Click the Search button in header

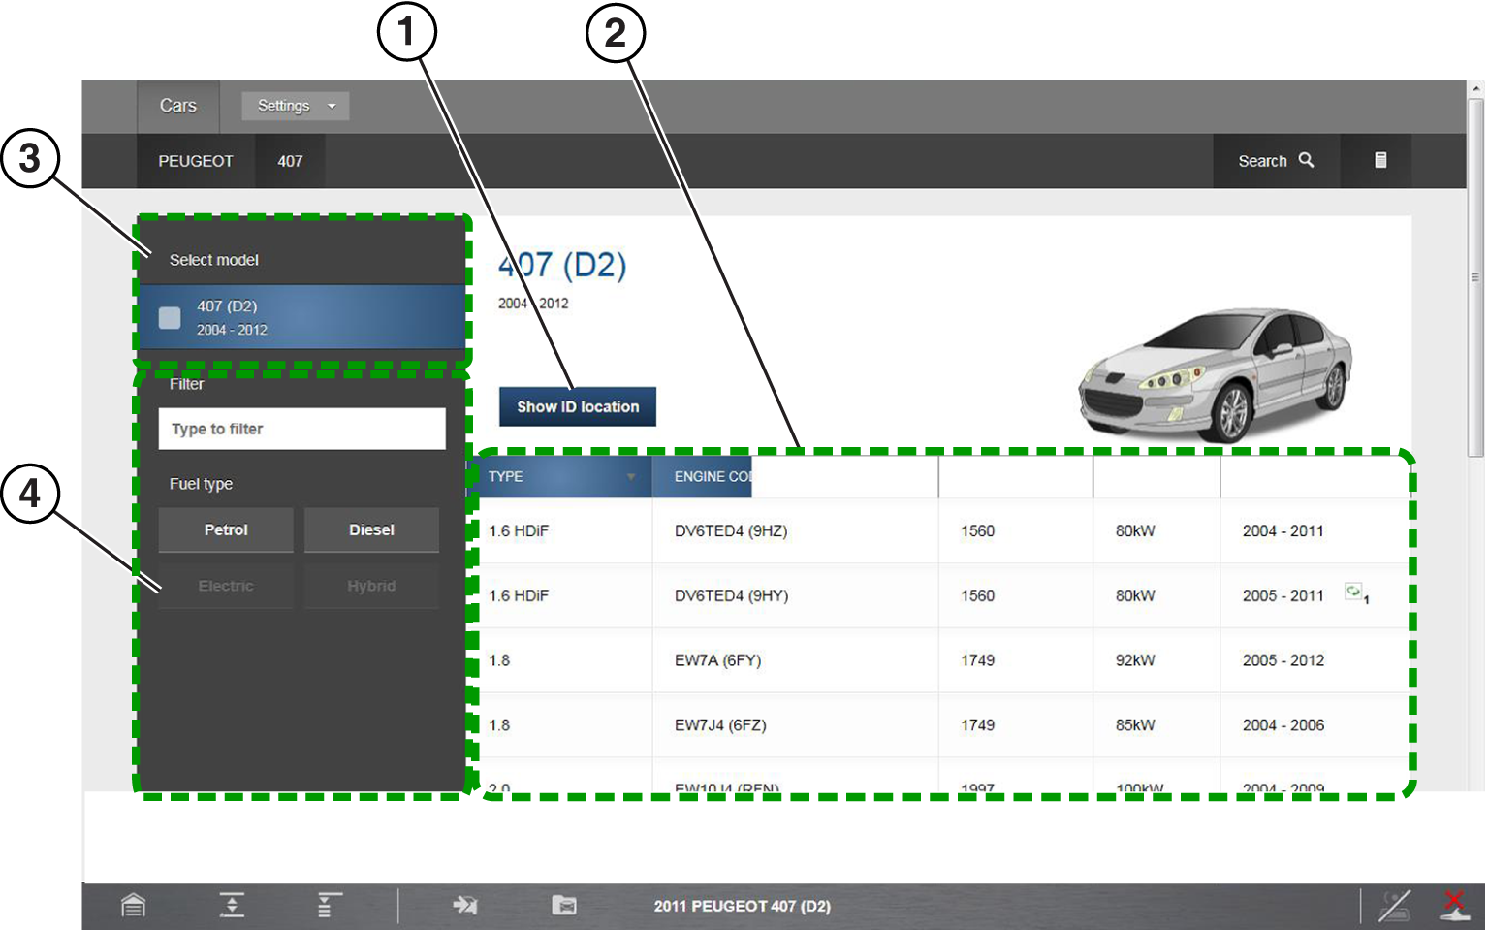(x=1275, y=161)
